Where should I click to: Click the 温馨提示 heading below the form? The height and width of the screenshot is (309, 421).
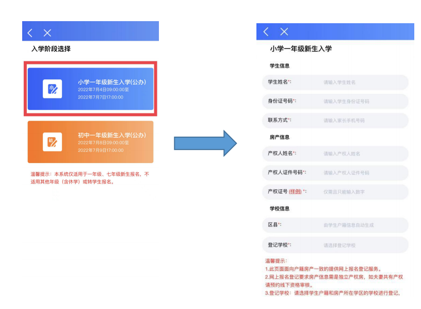[276, 261]
